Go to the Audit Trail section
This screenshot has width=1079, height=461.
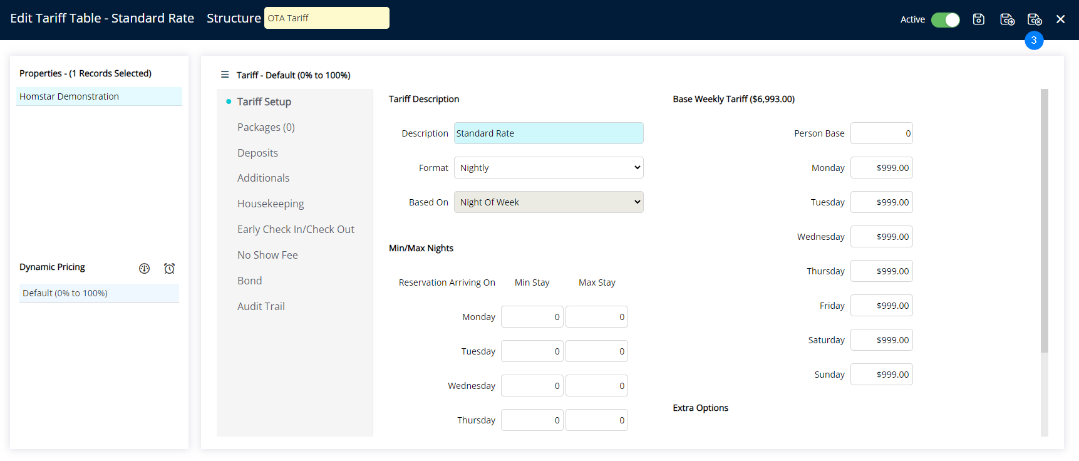point(261,306)
